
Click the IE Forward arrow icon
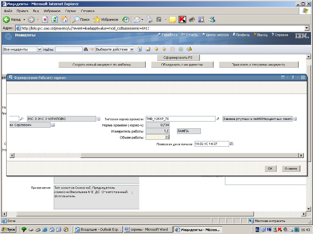point(31,19)
